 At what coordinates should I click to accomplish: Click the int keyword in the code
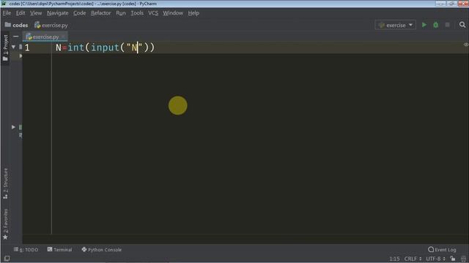(76, 47)
